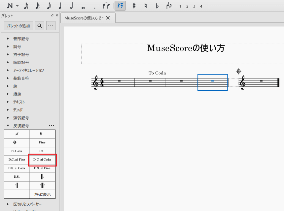Select voice 1

point(180,6)
